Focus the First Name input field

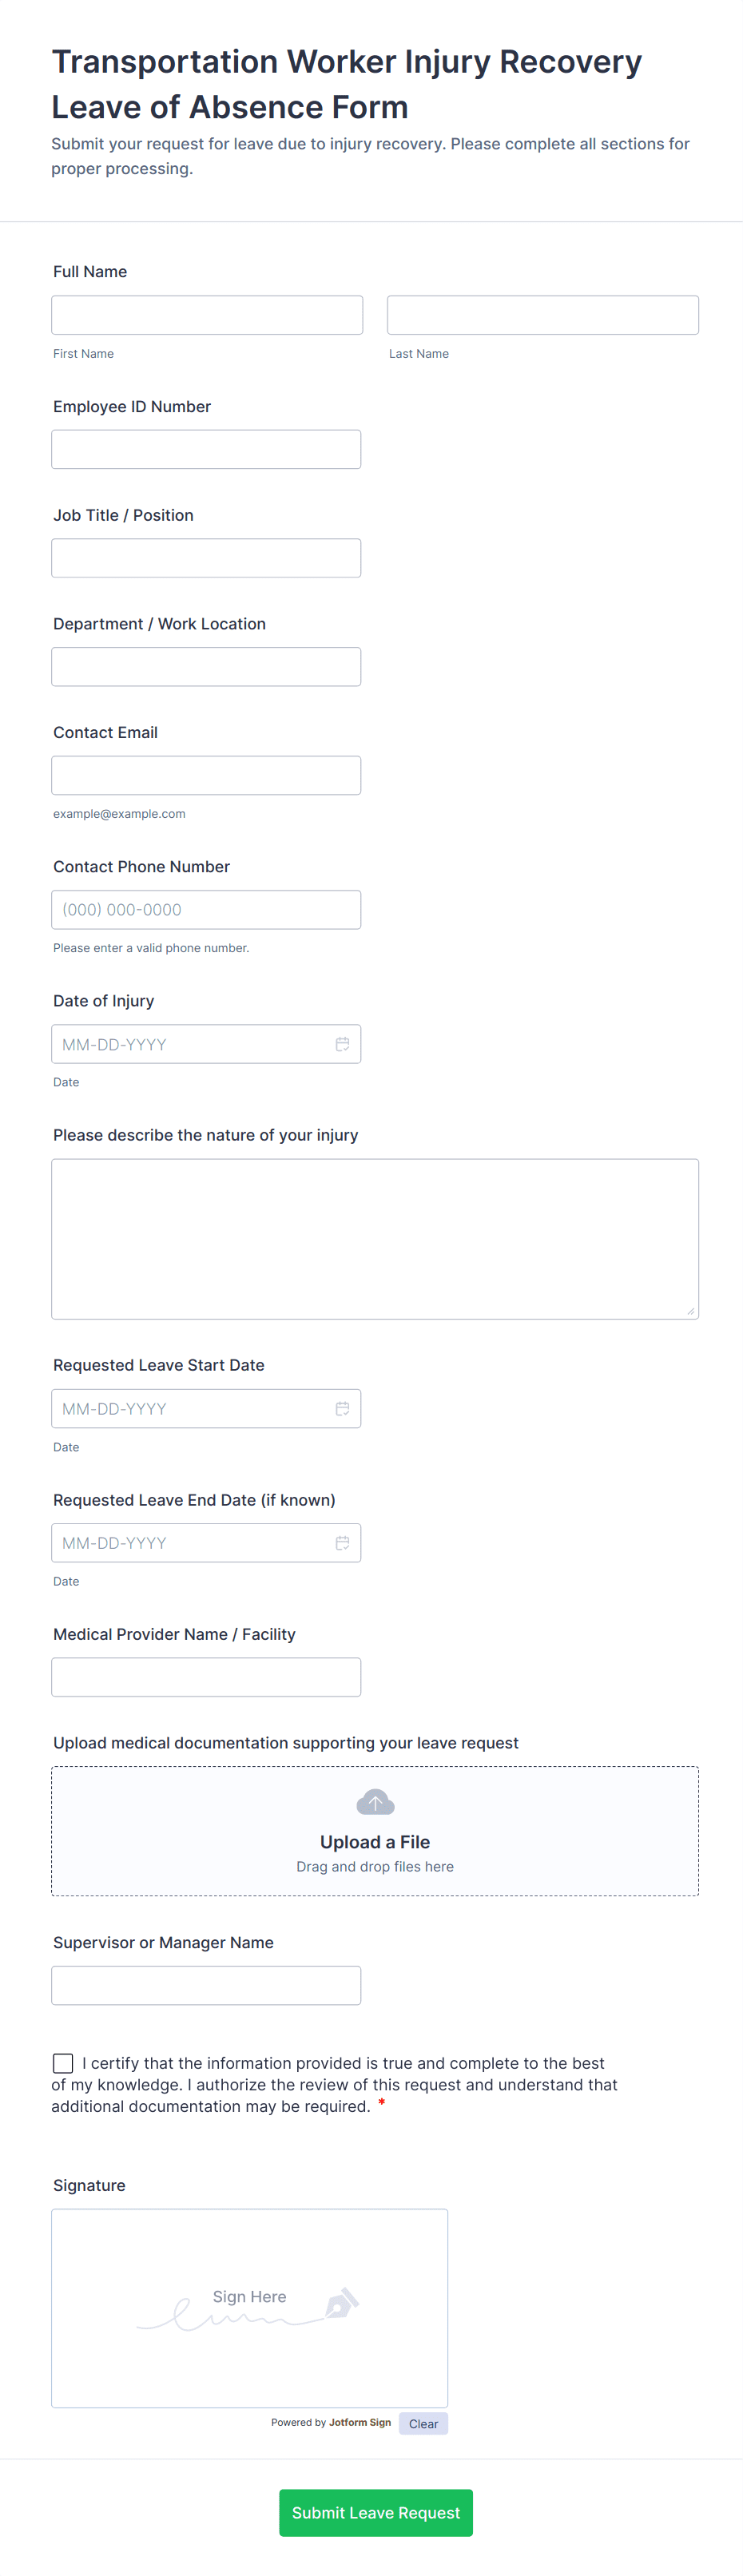pos(207,315)
